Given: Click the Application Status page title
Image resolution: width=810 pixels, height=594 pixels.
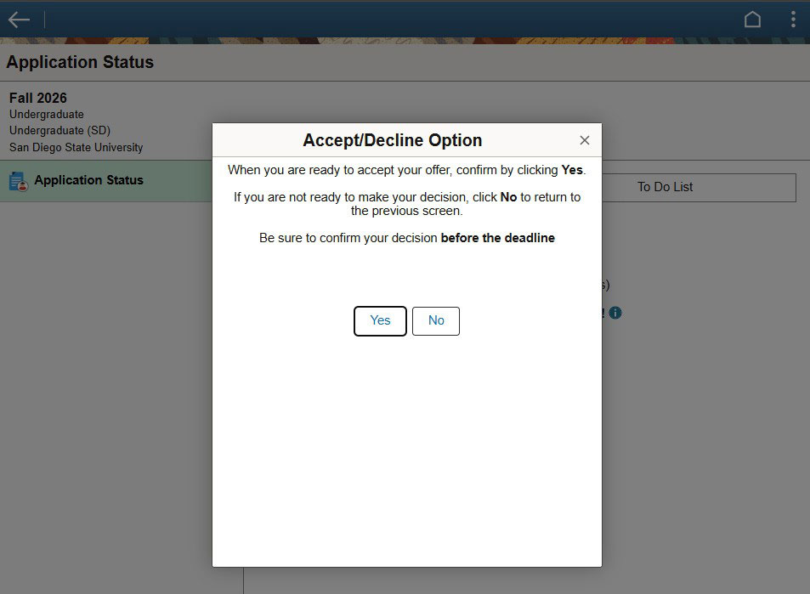Looking at the screenshot, I should pyautogui.click(x=80, y=62).
